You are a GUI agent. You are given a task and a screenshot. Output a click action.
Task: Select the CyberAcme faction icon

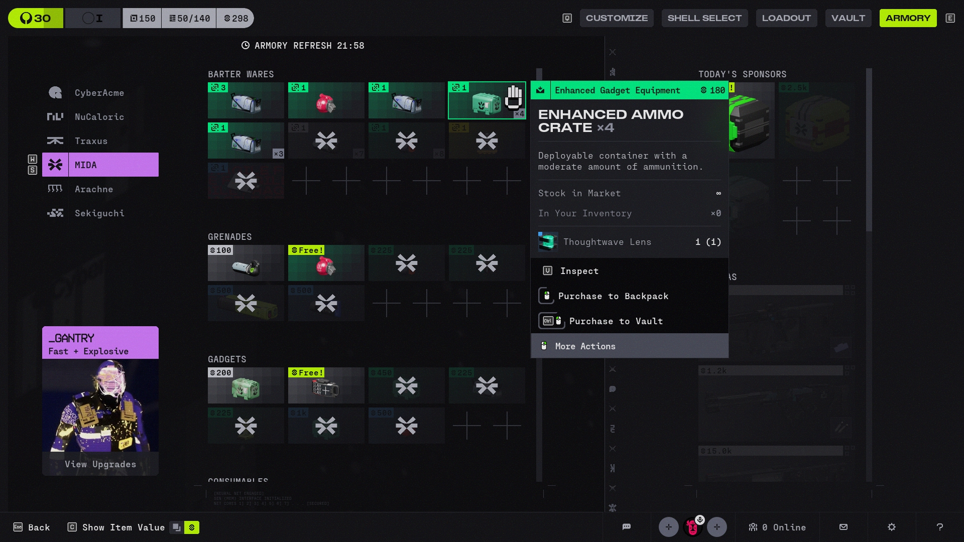tap(55, 93)
